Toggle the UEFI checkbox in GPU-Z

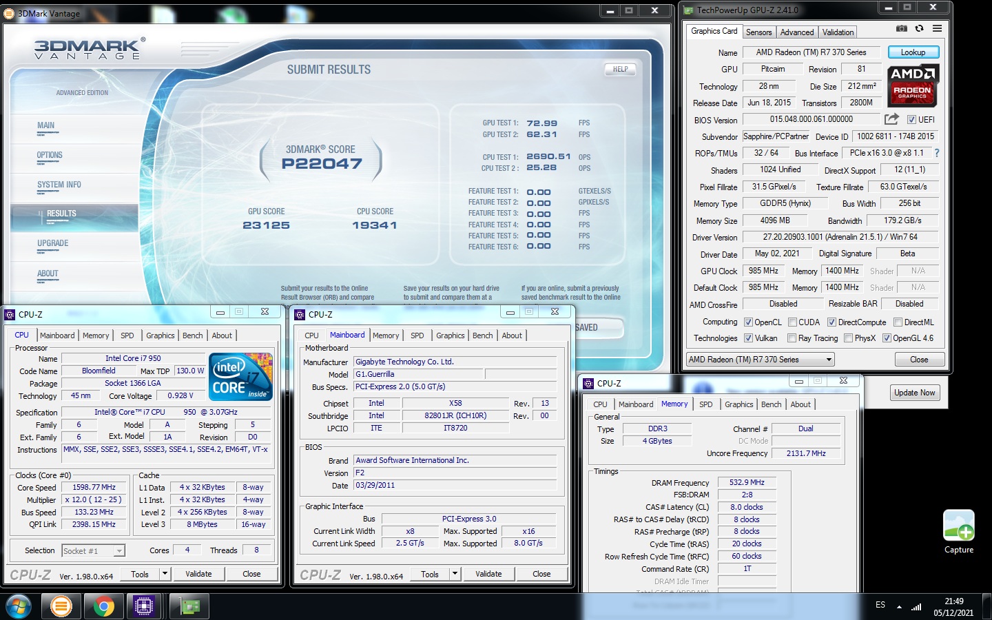click(911, 120)
